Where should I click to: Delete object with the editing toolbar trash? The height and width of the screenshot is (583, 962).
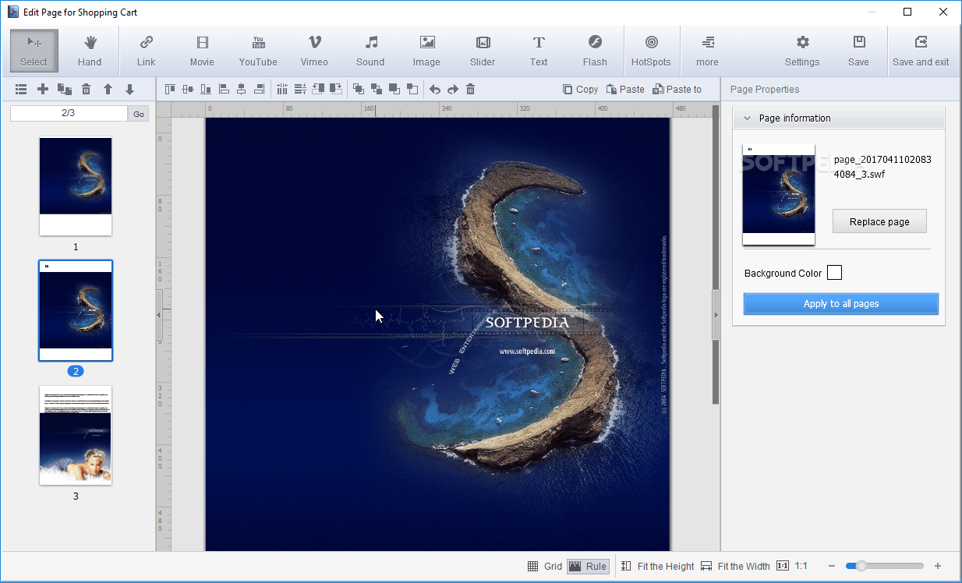pyautogui.click(x=471, y=90)
